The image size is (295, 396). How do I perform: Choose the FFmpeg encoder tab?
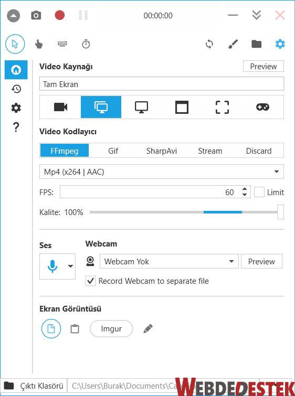[65, 151]
